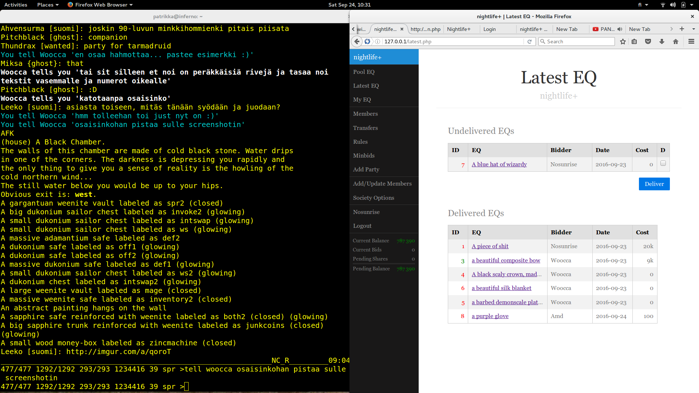Open Society Options in the sidebar
Image resolution: width=699 pixels, height=393 pixels.
point(374,198)
